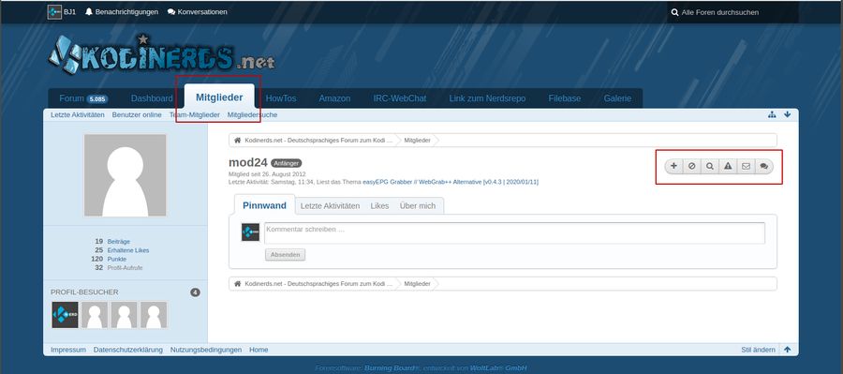
Task: Report the profile via the warning triangle icon
Action: coord(728,166)
